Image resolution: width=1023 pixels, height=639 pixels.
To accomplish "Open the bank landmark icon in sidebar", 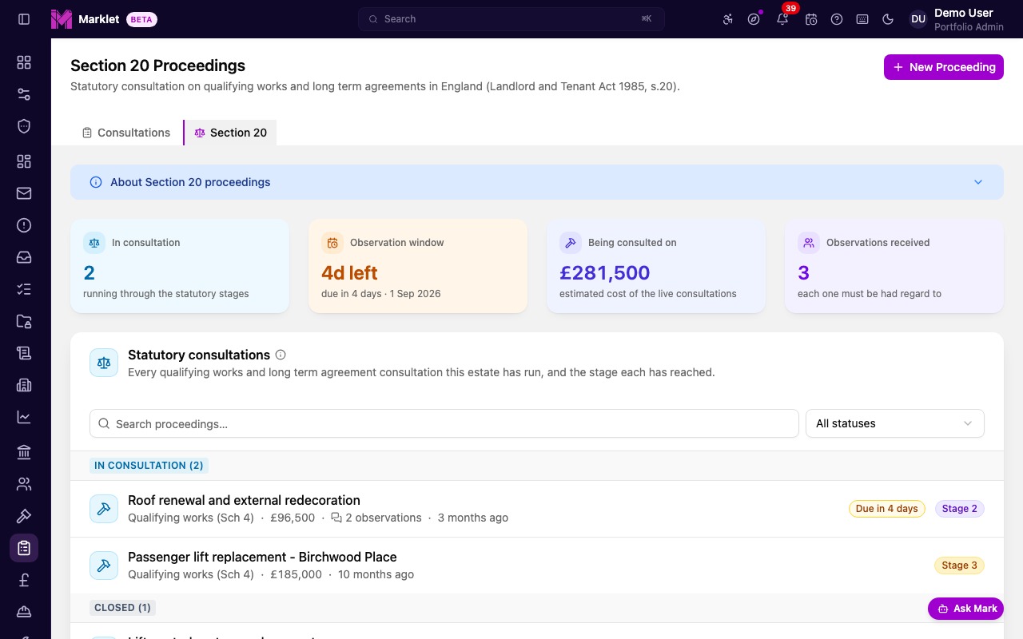I will [x=24, y=452].
